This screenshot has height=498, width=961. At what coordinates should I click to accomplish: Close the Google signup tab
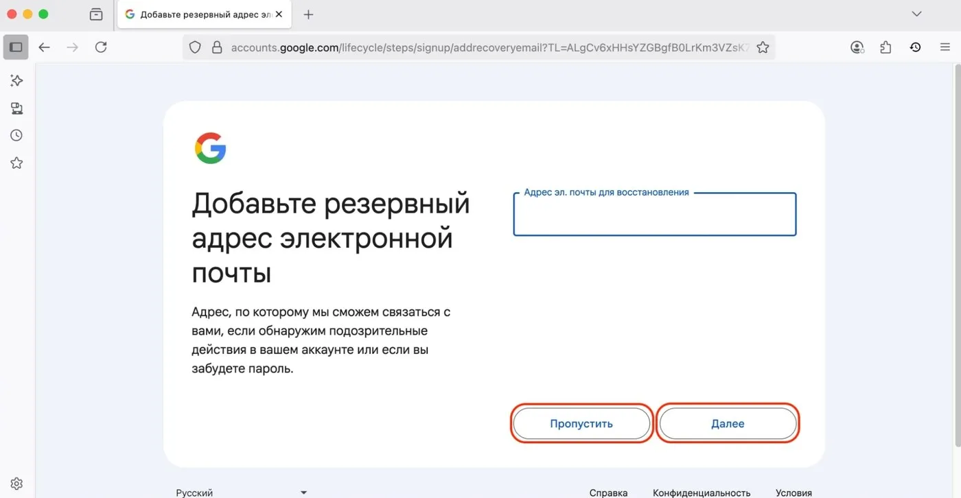(279, 14)
